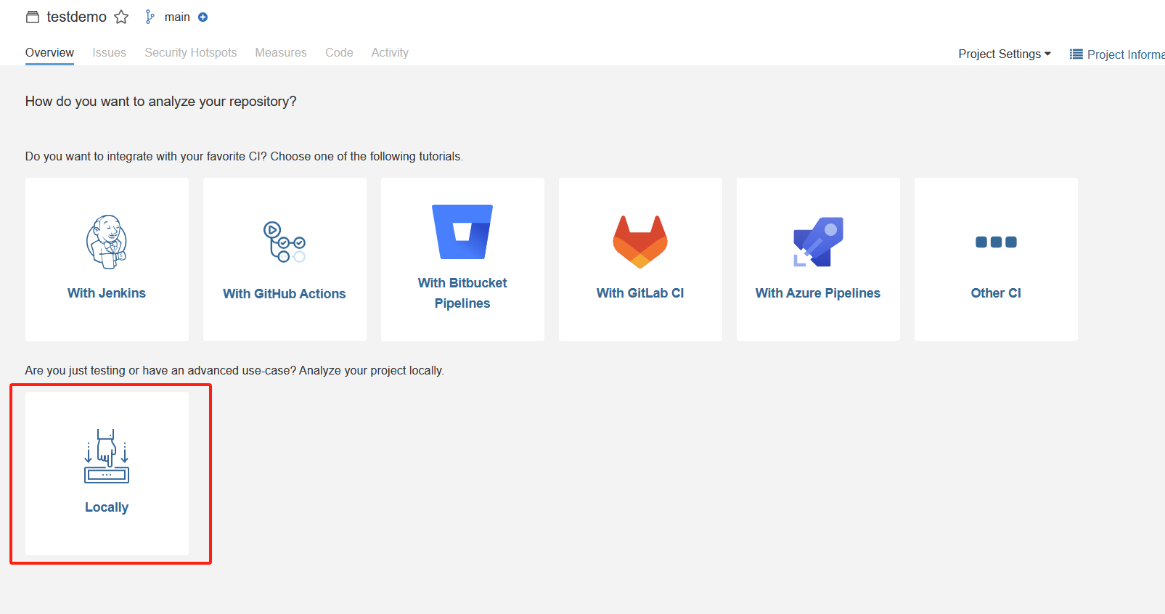Click the GitLab fox logo
This screenshot has height=614, width=1165.
click(640, 242)
